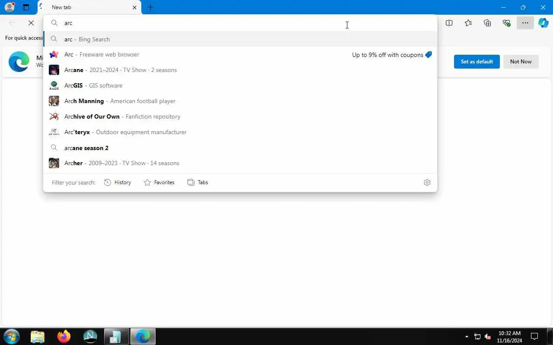
Task: Open the tab actions menu icon
Action: click(x=26, y=7)
